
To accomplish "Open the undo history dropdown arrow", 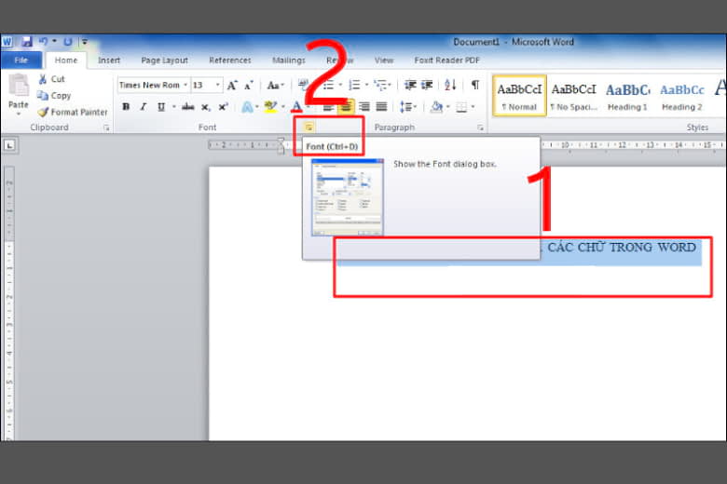I will (54, 41).
